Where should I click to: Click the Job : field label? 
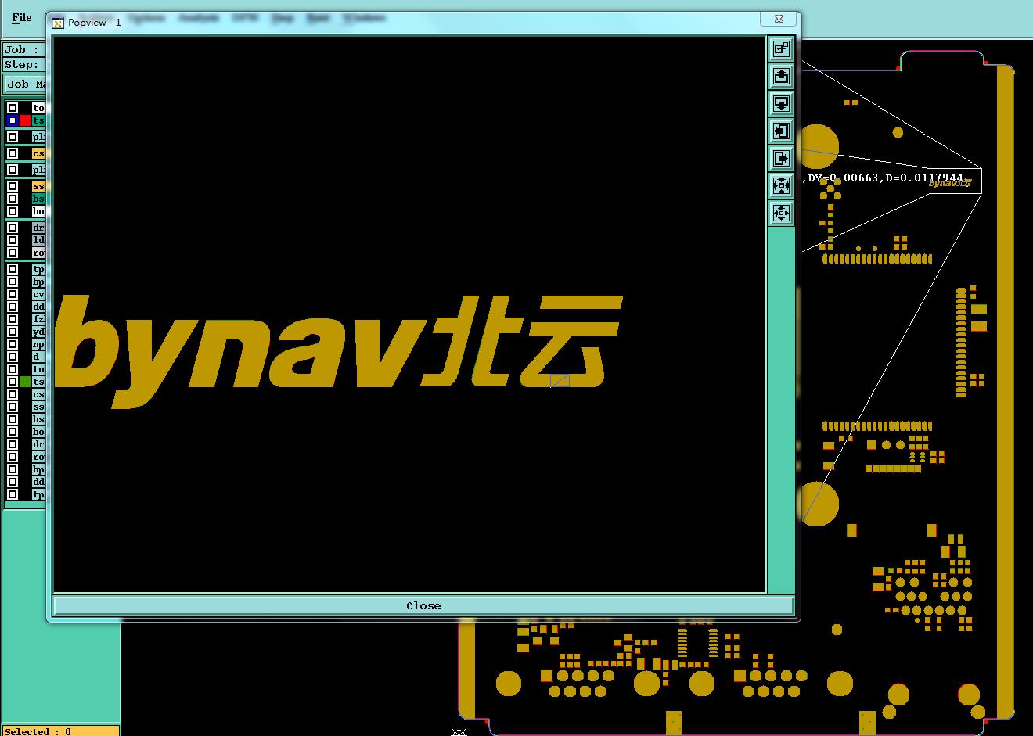pos(21,50)
